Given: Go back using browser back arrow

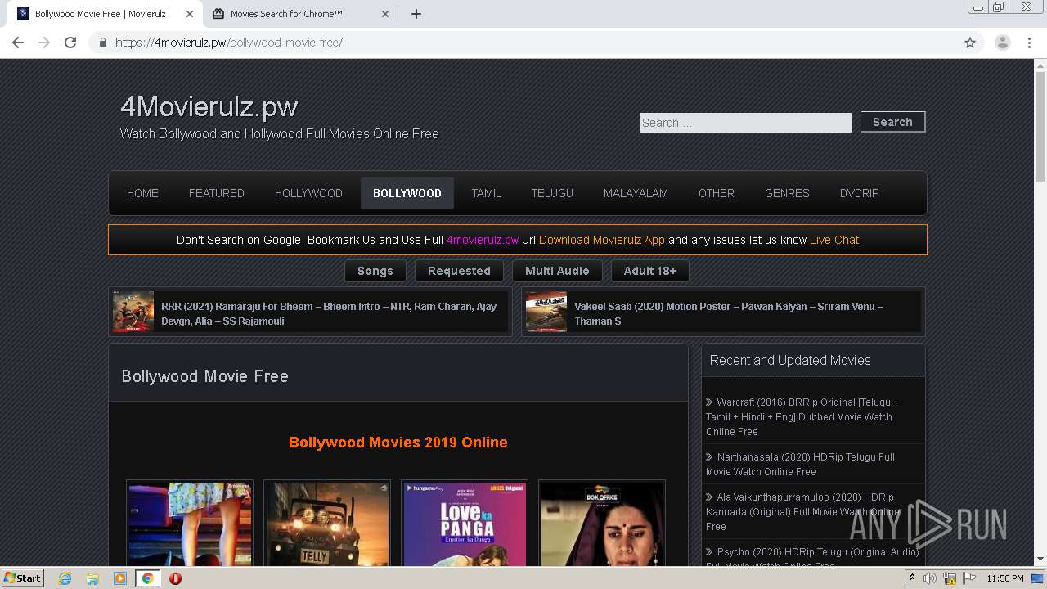Looking at the screenshot, I should pos(18,43).
